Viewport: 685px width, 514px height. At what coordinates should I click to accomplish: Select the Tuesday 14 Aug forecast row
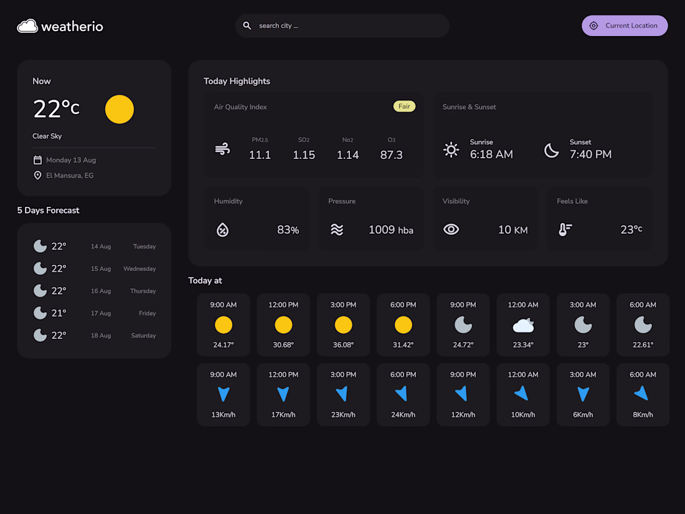pos(95,246)
